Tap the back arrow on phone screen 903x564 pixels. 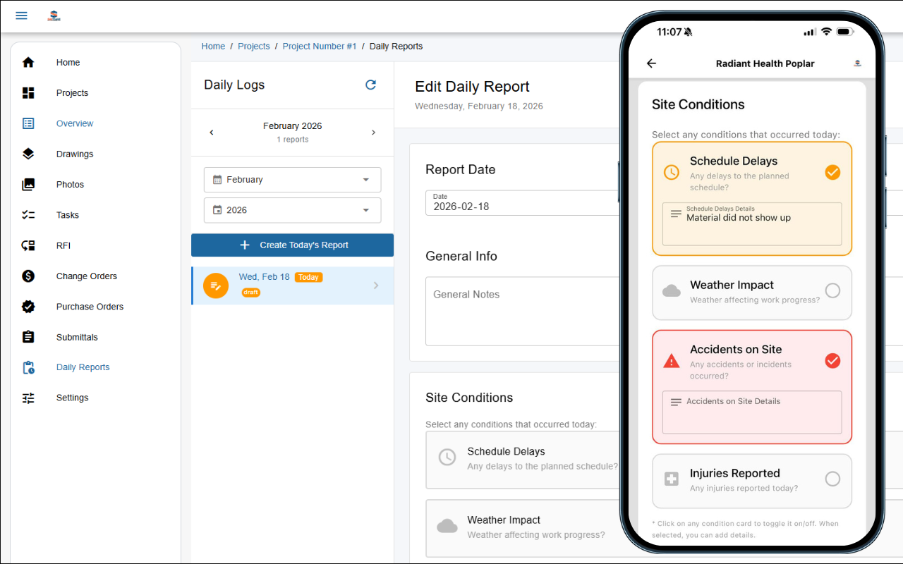[651, 63]
